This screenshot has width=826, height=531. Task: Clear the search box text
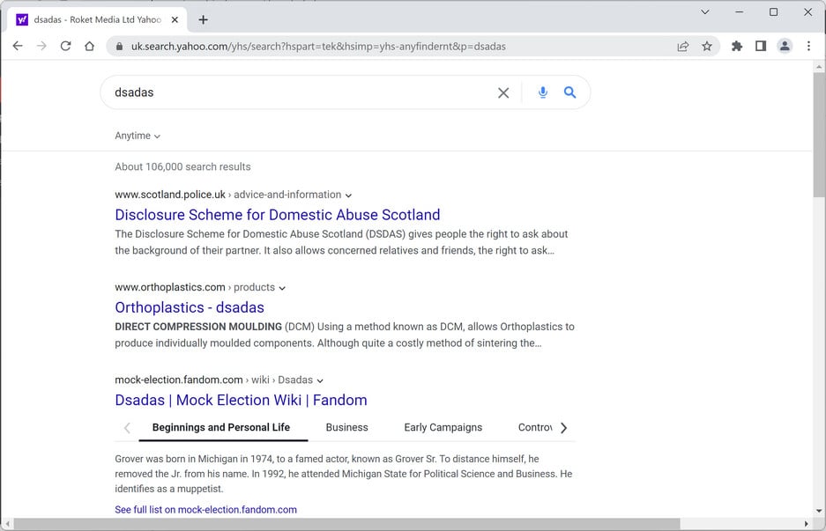503,92
